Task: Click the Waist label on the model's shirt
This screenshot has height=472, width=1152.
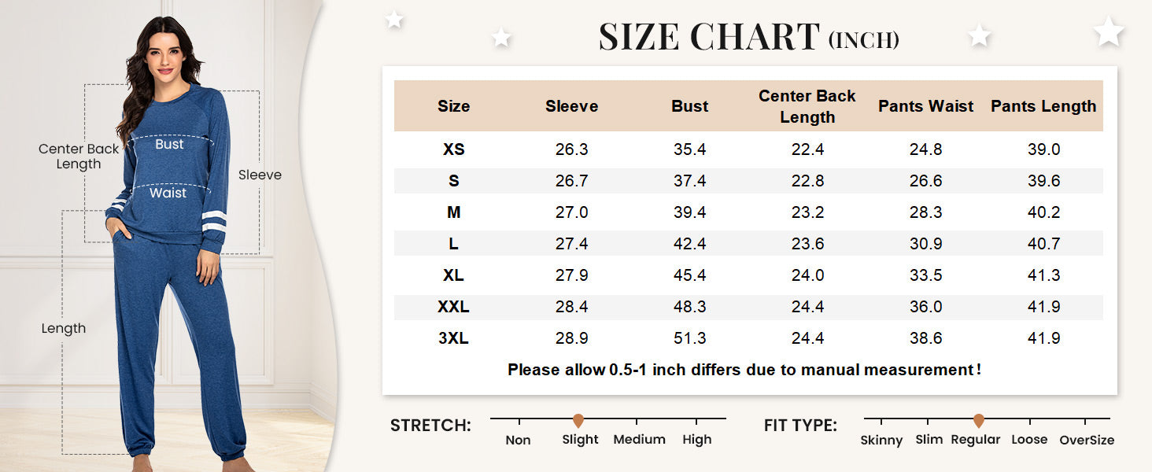Action: click(168, 193)
